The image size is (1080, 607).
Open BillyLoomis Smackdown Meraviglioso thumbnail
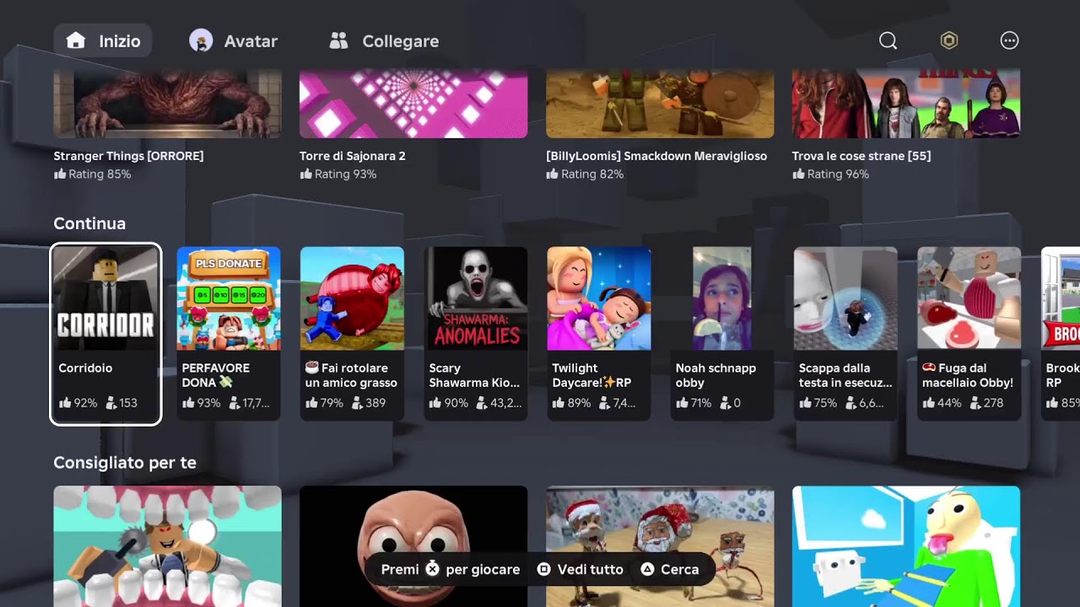[660, 104]
